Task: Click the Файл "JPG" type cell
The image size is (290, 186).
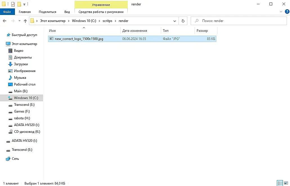Action: 171,39
